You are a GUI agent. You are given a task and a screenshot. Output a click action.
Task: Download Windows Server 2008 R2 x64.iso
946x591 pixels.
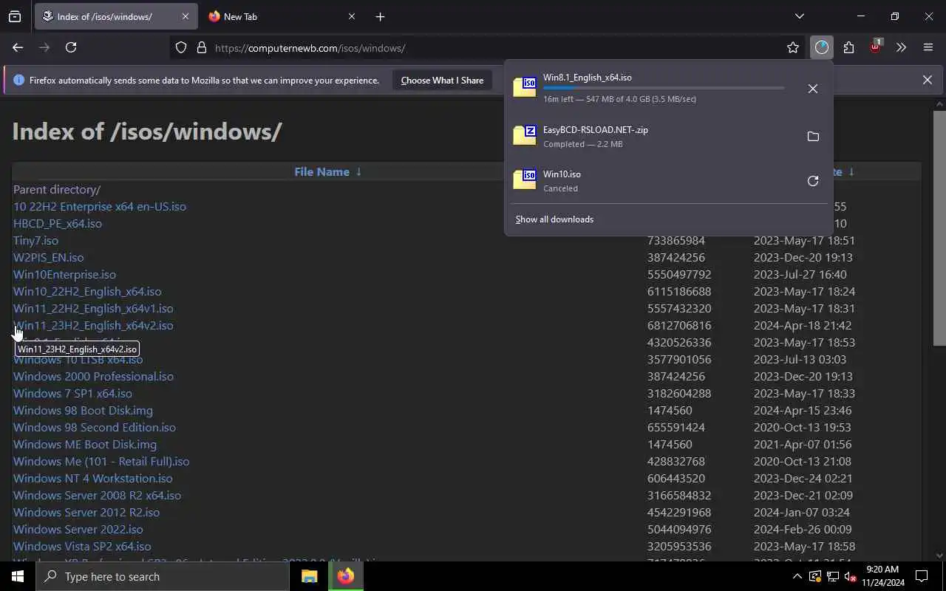tap(97, 496)
